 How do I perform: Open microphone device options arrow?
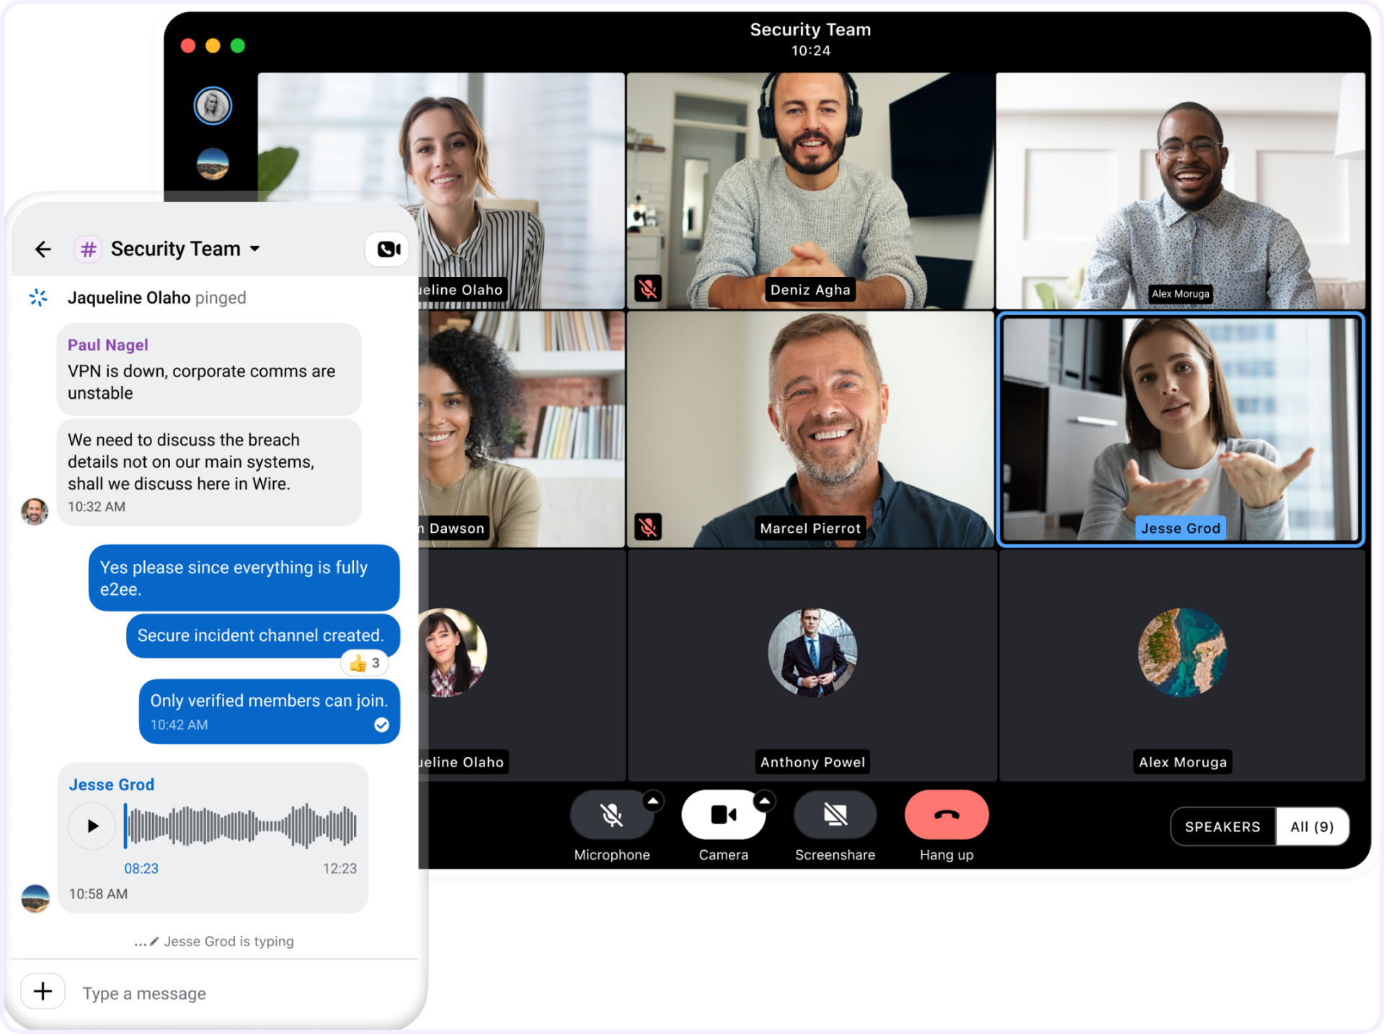(653, 800)
